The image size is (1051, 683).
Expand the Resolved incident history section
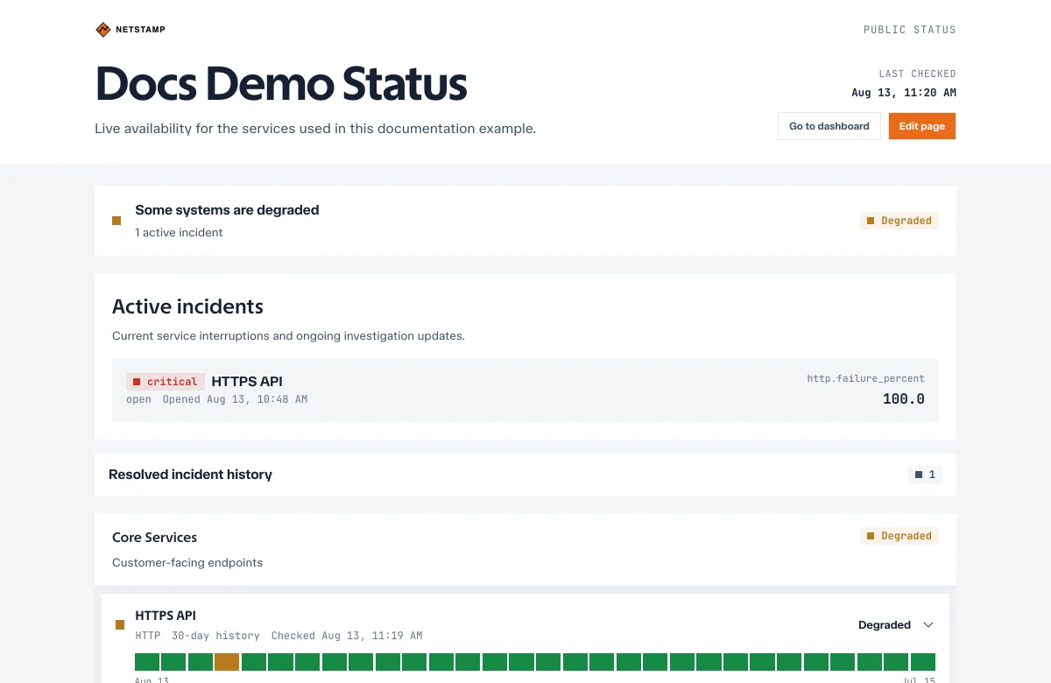click(x=525, y=475)
